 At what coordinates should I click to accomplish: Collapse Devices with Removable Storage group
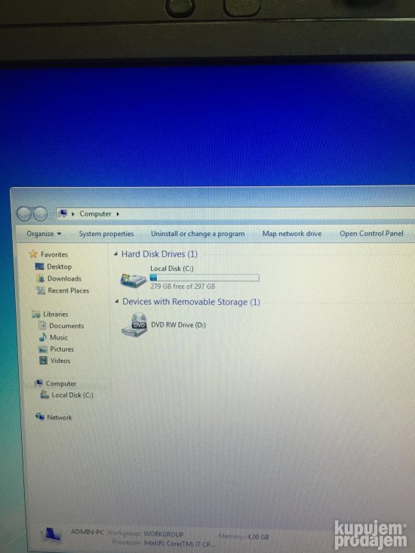pos(116,302)
